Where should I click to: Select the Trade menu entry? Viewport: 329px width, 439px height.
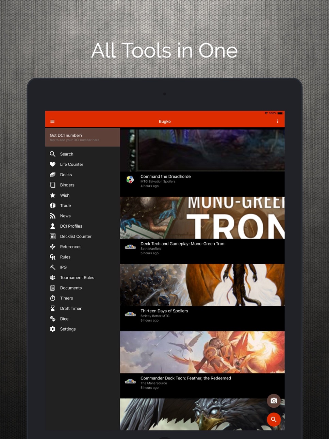pyautogui.click(x=65, y=206)
